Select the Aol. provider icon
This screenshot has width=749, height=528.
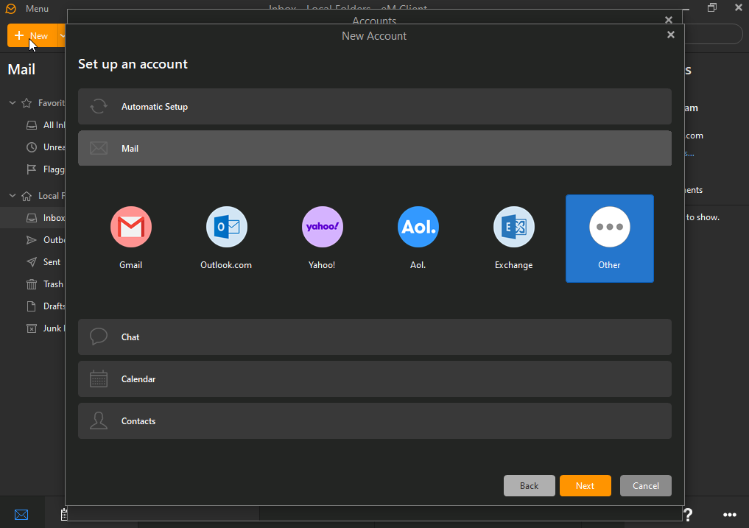(418, 227)
